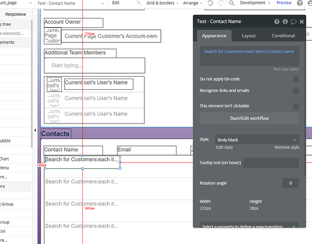This screenshot has width=312, height=244.
Task: Toggle 'This element isn't clickable' checkbox
Action: tap(296, 106)
